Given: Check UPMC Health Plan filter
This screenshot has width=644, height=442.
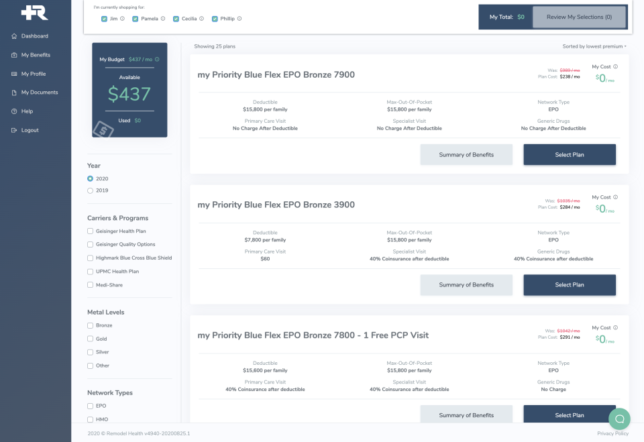Looking at the screenshot, I should [x=91, y=272].
